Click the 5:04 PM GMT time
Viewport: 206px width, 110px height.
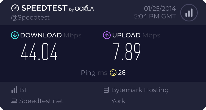click(155, 16)
